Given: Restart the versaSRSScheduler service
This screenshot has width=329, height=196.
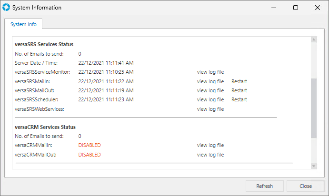Looking at the screenshot, I should click(239, 99).
